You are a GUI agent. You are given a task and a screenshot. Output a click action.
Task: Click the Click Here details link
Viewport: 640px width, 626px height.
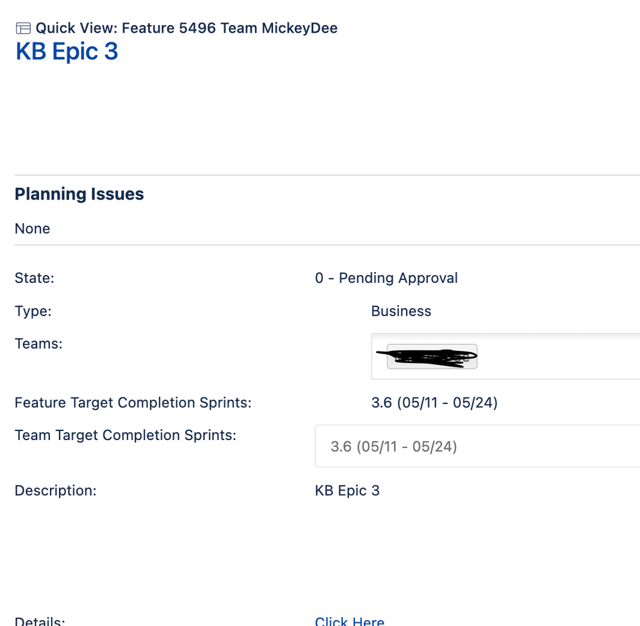coord(349,621)
